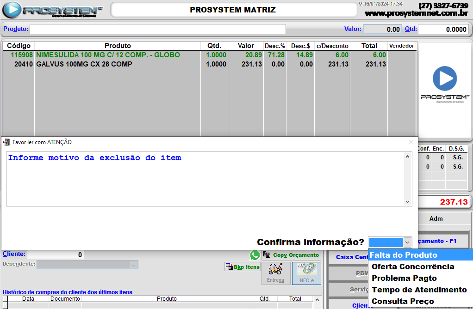The height and width of the screenshot is (309, 473).
Task: Click inside the Informe motivo message box
Action: [205, 179]
